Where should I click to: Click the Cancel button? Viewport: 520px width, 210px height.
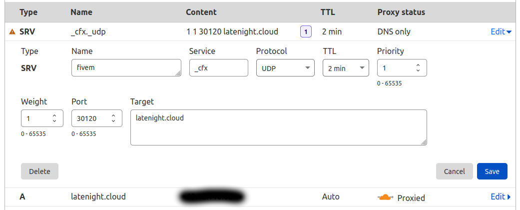[454, 171]
